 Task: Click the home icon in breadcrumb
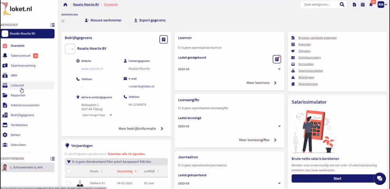[x=65, y=5]
